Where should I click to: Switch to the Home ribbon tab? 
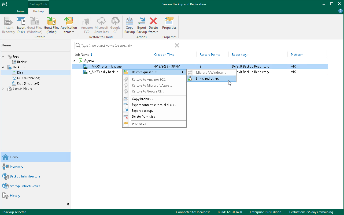coord(20,11)
